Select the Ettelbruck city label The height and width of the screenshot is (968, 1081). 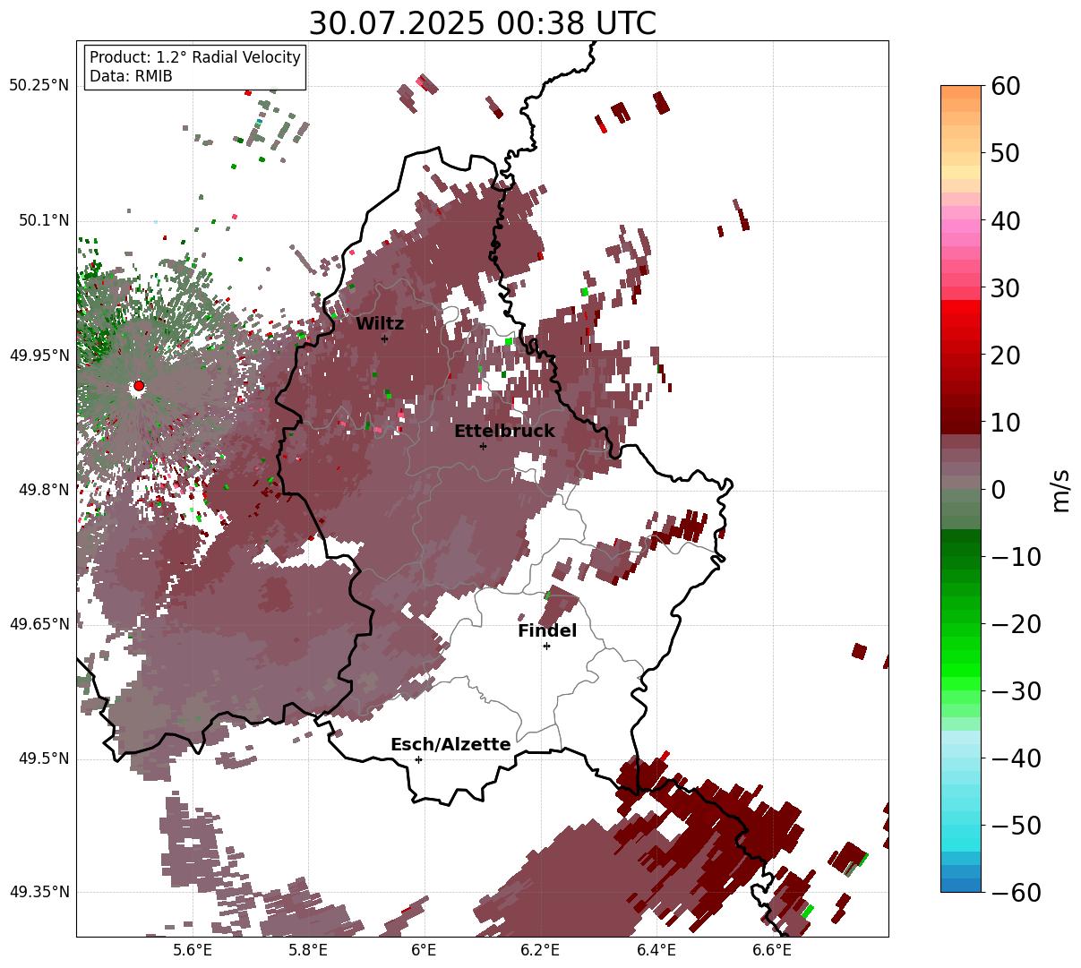504,432
